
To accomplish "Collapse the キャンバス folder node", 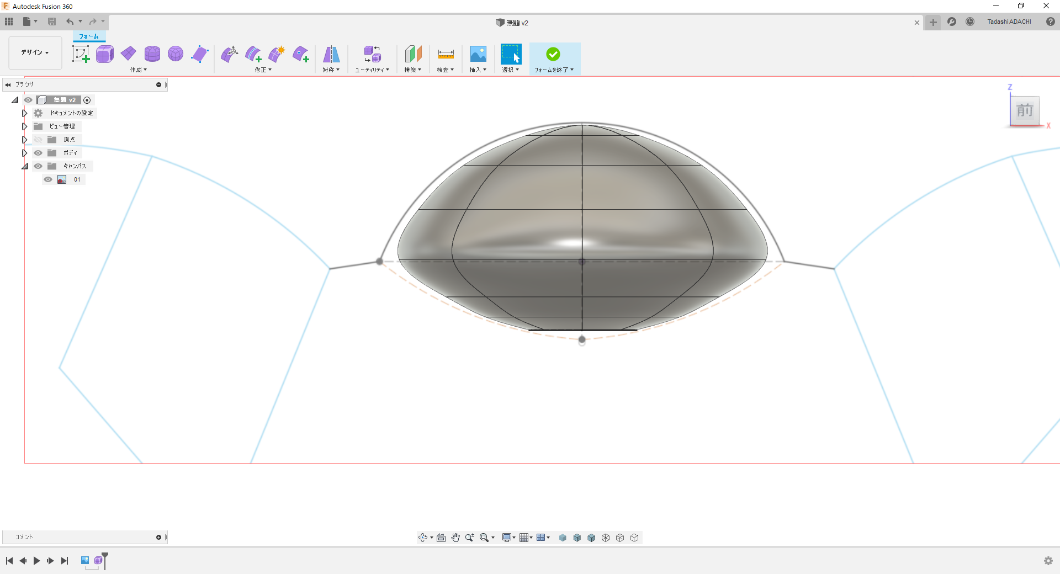I will click(x=24, y=166).
